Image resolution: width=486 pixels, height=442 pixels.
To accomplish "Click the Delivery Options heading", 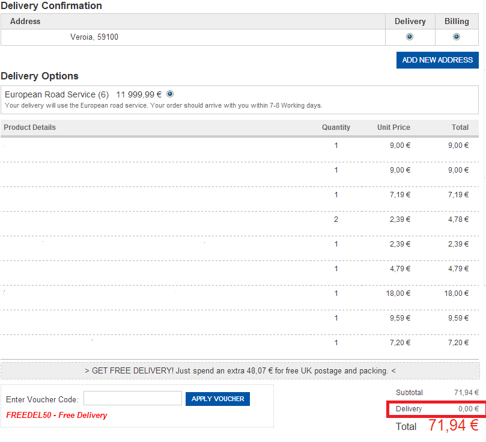I will click(x=40, y=76).
